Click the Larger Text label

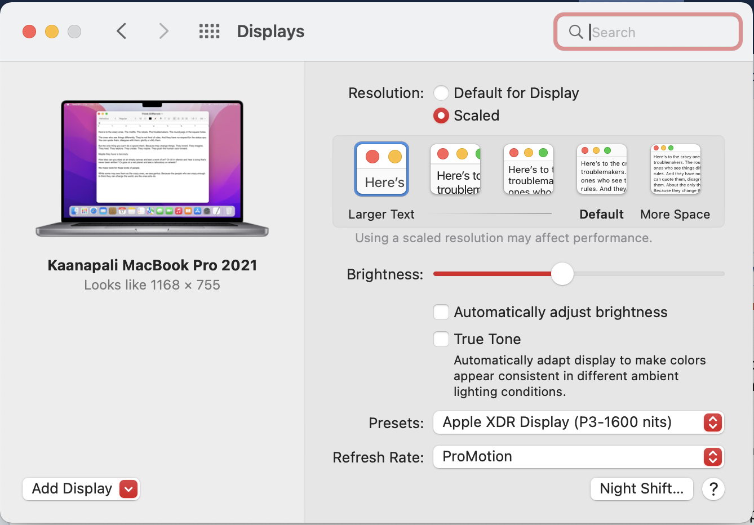point(382,215)
